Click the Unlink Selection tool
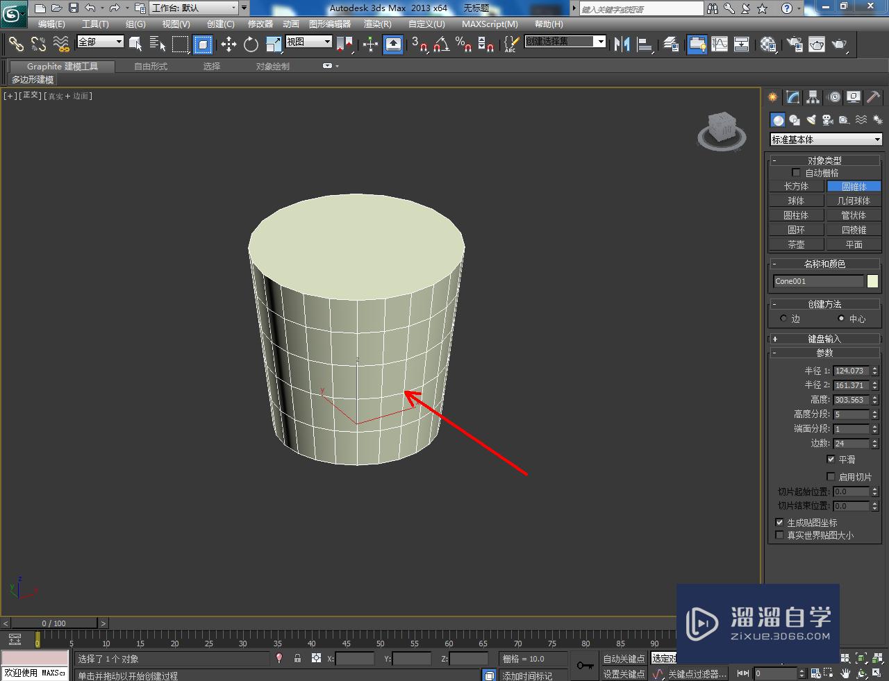This screenshot has width=889, height=681. (38, 44)
